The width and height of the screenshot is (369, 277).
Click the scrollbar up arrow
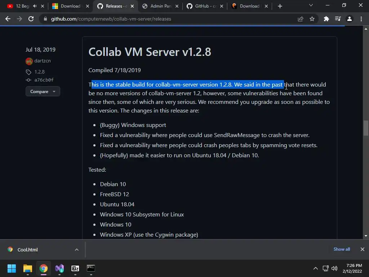click(x=366, y=29)
